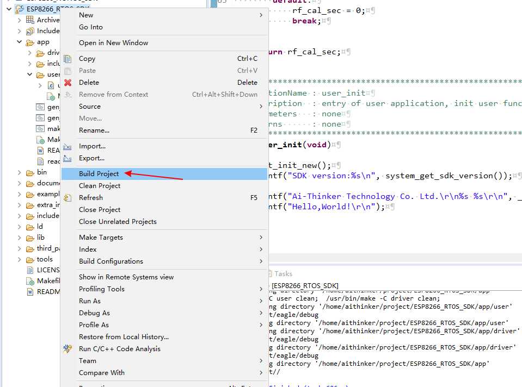Click the Export icon in the menu
This screenshot has height=387, width=522.
(x=67, y=158)
